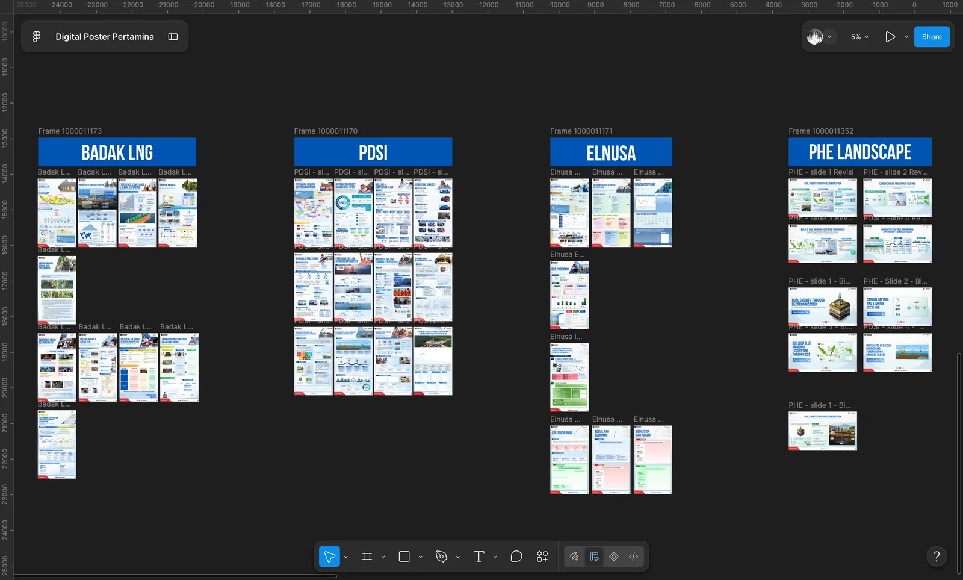Select the Elnusa E... frame label

(x=568, y=255)
